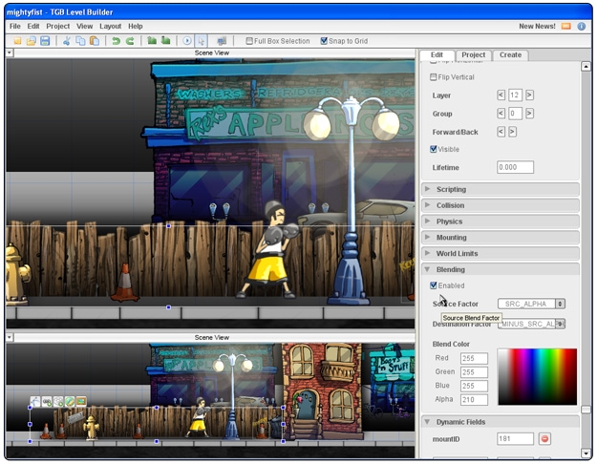This screenshot has height=464, width=597.
Task: Expand the Mounting section
Action: pos(501,237)
